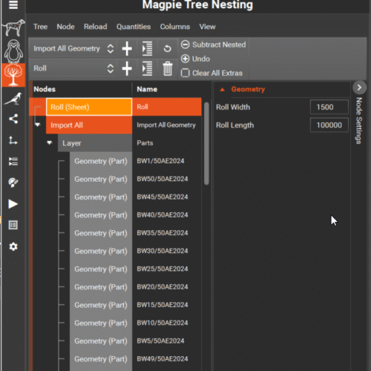This screenshot has height=371, width=371.
Task: Toggle Clear All Extras checkbox
Action: 185,73
